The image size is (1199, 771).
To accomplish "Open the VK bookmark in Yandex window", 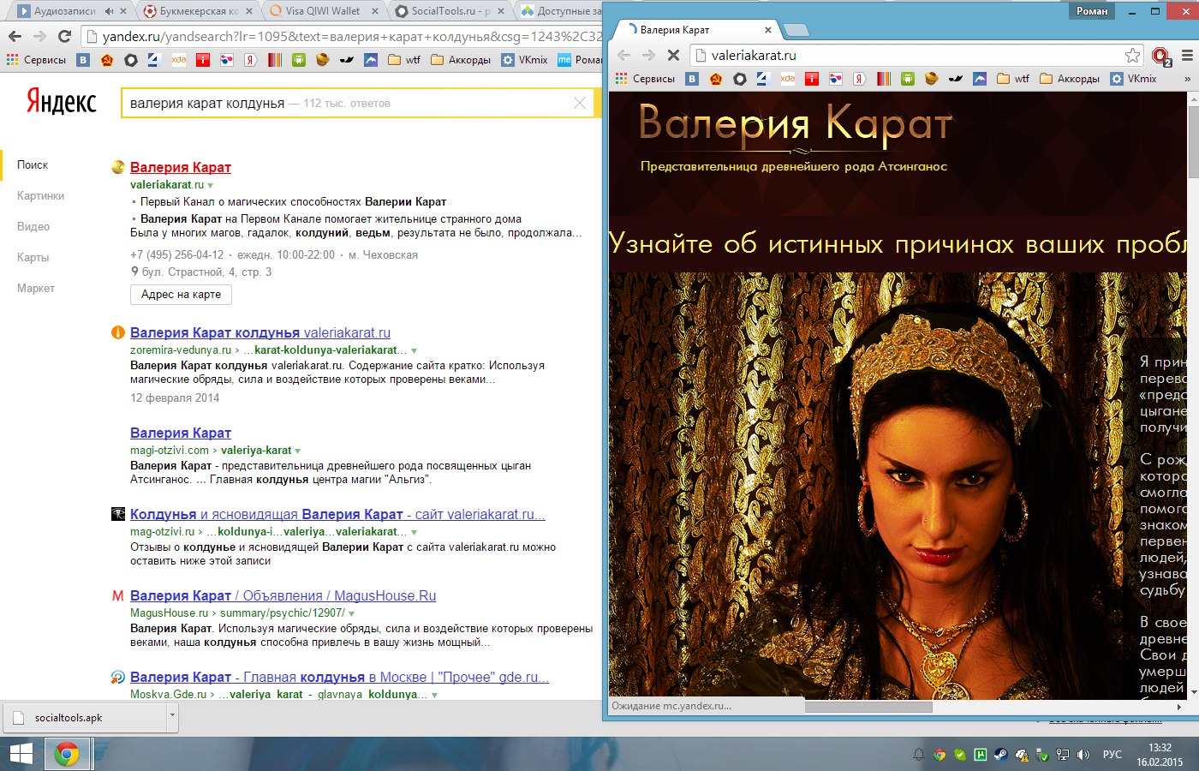I will [83, 60].
